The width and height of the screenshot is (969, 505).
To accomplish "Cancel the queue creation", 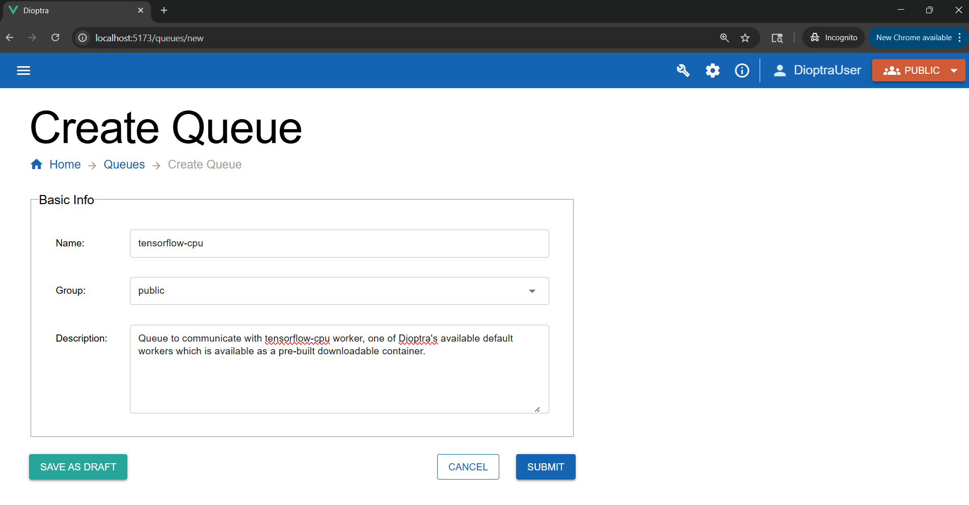I will pos(468,466).
